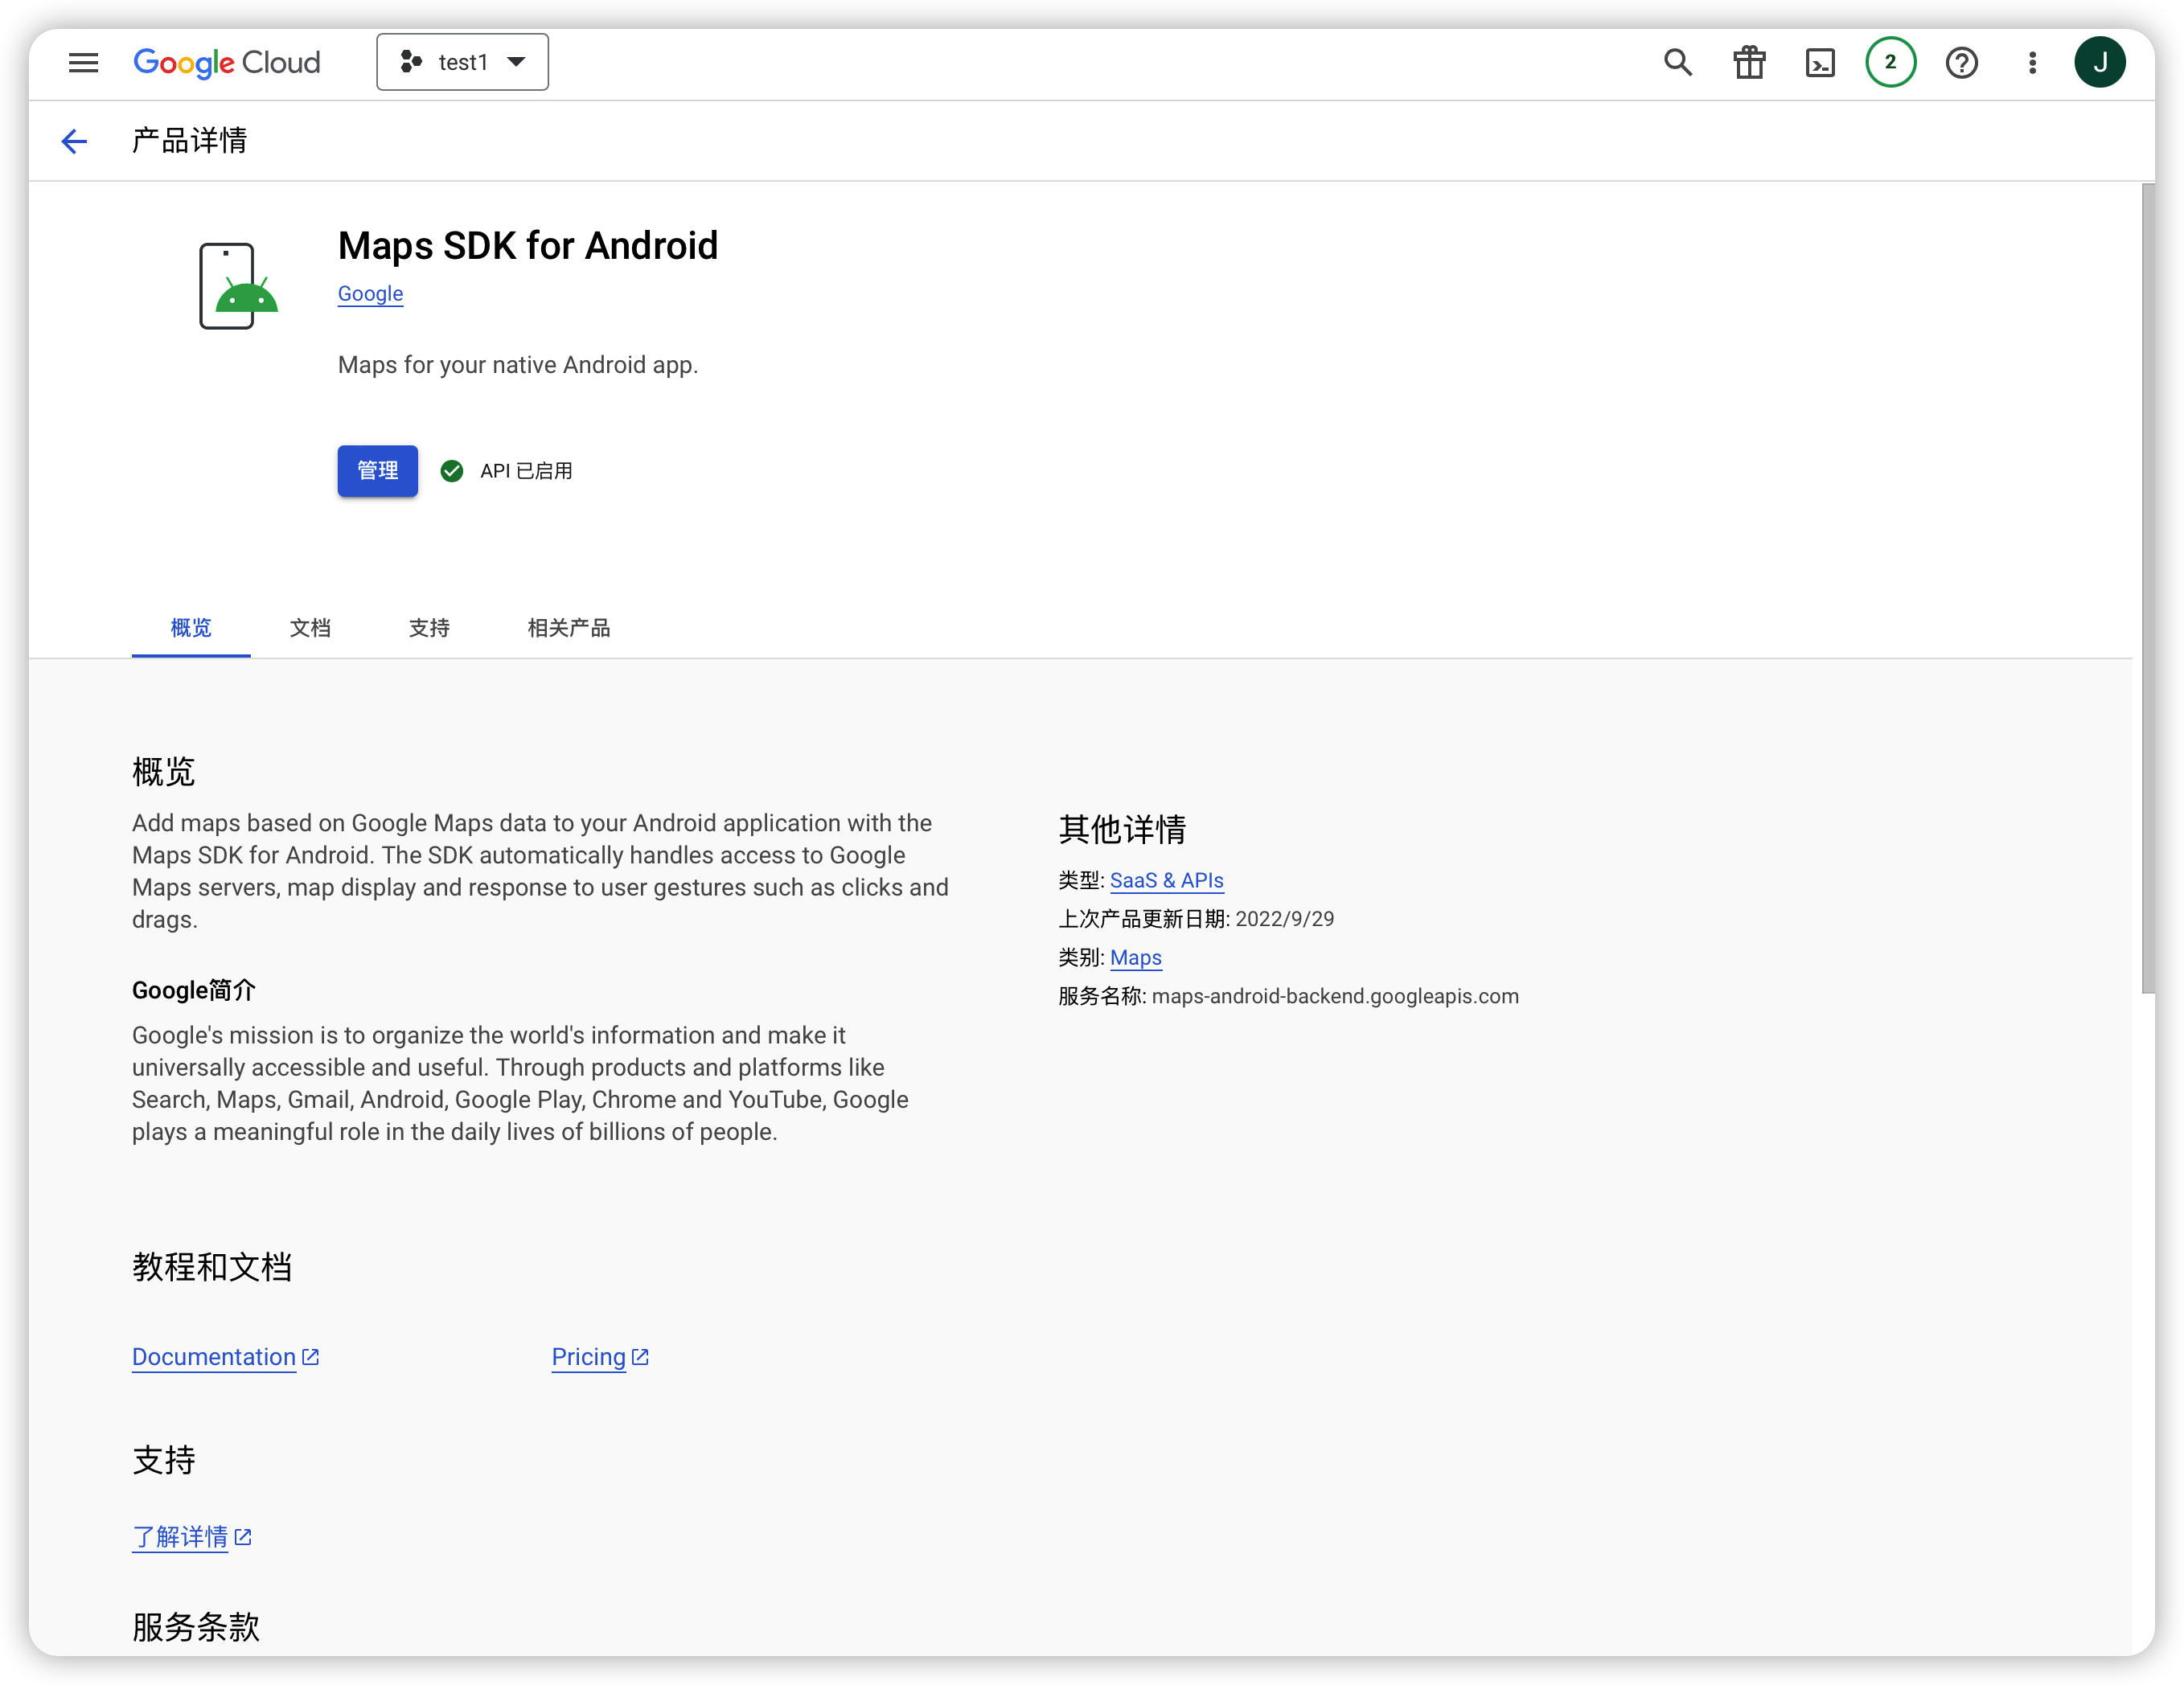
Task: Switch to the 相关产品 tab
Action: pyautogui.click(x=569, y=628)
